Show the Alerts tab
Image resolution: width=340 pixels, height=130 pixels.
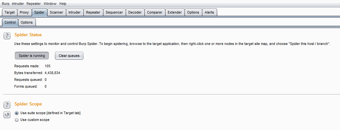tap(209, 12)
